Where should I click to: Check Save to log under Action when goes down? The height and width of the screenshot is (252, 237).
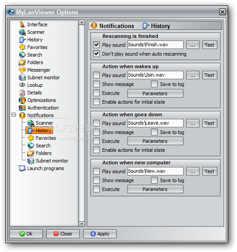pyautogui.click(x=154, y=132)
